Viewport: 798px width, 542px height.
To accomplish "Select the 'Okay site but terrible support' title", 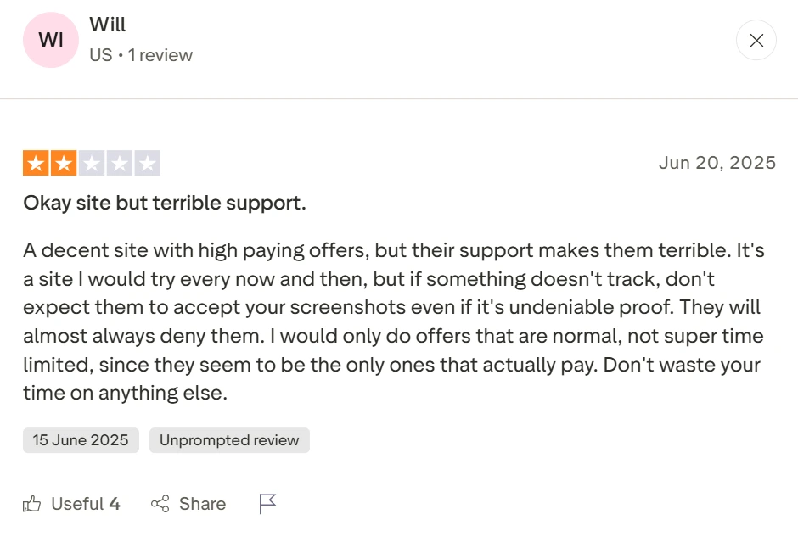I will (165, 204).
